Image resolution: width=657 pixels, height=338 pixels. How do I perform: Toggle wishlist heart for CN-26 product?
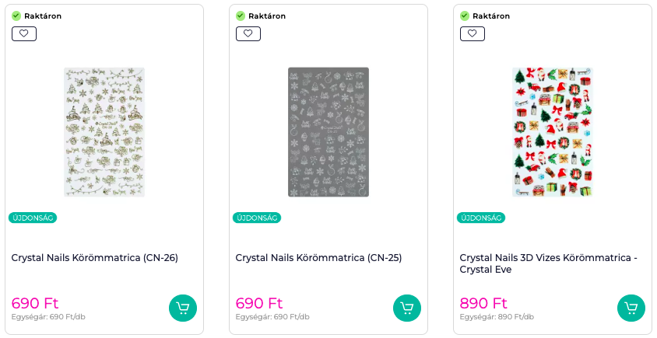click(x=24, y=33)
